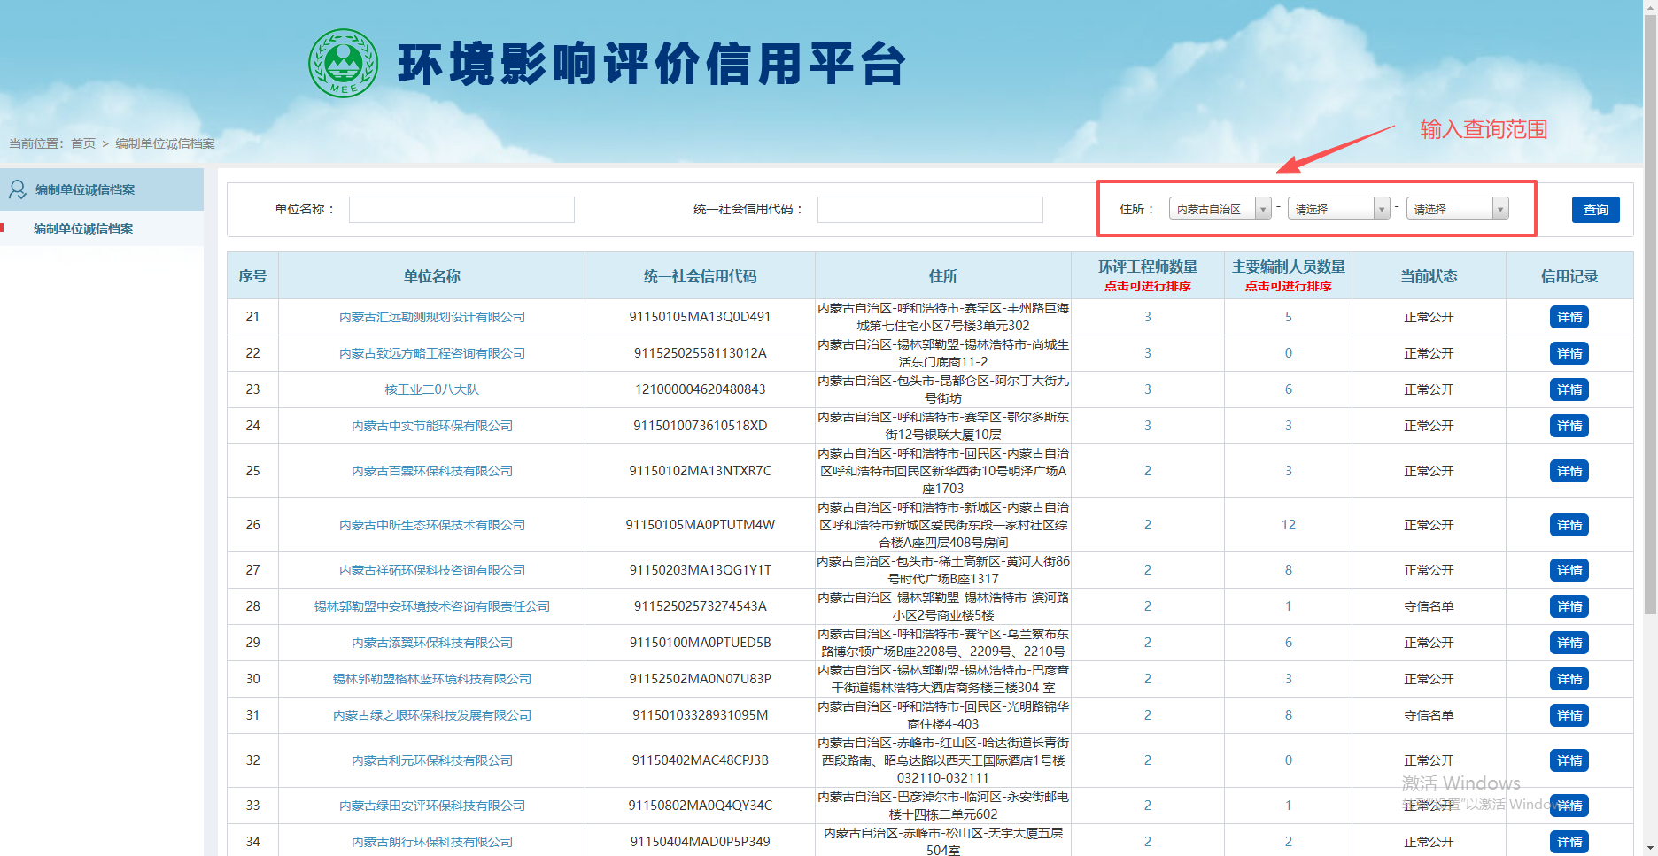
Task: Open the 内蒙古自治区 province dropdown
Action: pos(1220,209)
